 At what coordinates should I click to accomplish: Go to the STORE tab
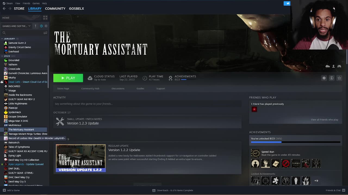pos(19,9)
